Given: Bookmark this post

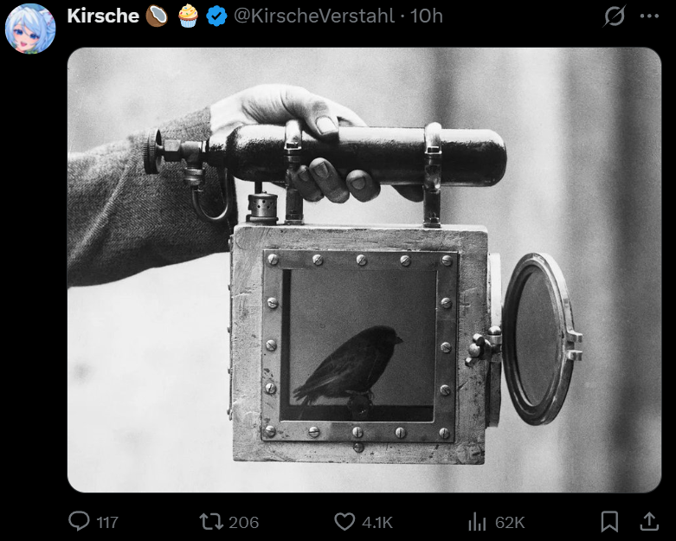Looking at the screenshot, I should (x=609, y=521).
